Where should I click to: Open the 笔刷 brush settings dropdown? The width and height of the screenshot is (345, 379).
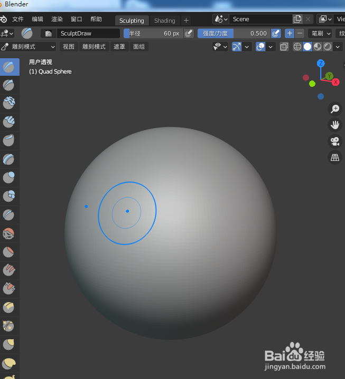click(320, 33)
